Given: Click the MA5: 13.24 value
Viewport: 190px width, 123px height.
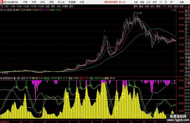Looking at the screenshot, I should pos(21,10).
